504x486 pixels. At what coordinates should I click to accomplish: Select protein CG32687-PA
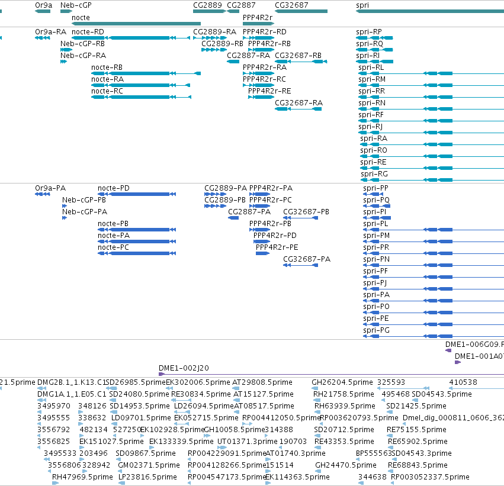point(300,265)
